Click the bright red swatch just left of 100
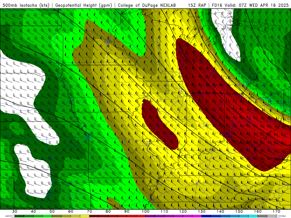The height and width of the screenshot is (218, 291). pos(141,216)
